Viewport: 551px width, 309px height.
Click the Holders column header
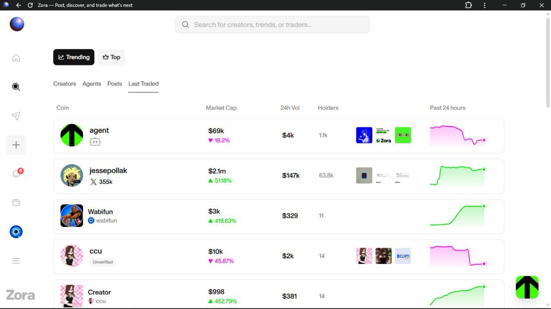[x=328, y=108]
